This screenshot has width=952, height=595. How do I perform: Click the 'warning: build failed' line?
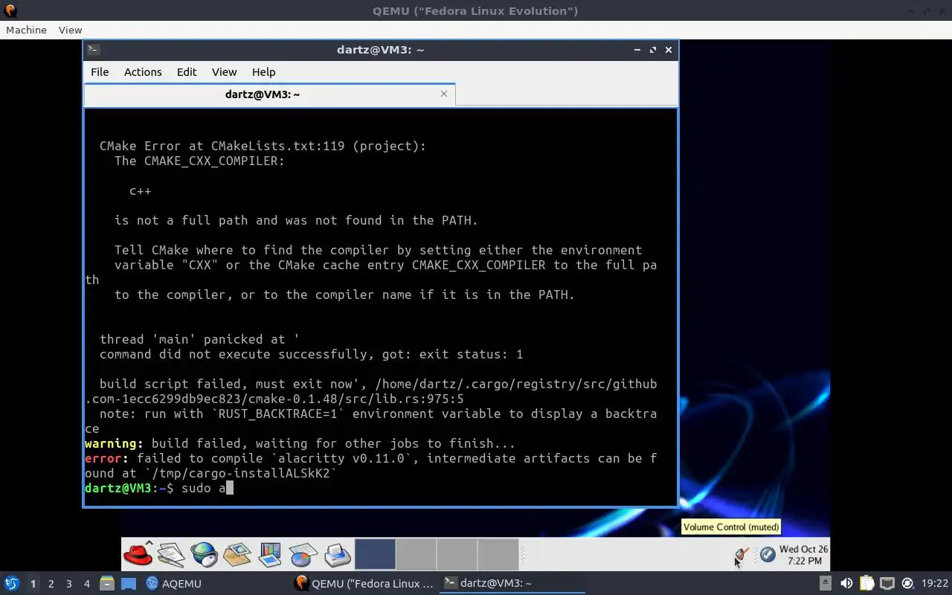(300, 443)
